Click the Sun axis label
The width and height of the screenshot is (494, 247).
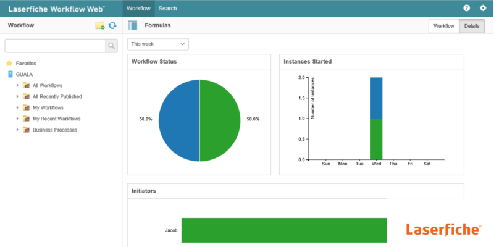click(x=326, y=164)
